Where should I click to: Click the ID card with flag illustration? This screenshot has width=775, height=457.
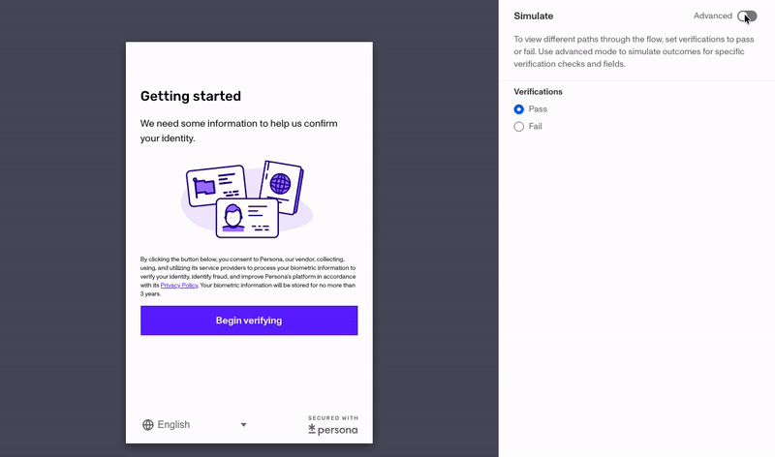[x=216, y=185]
